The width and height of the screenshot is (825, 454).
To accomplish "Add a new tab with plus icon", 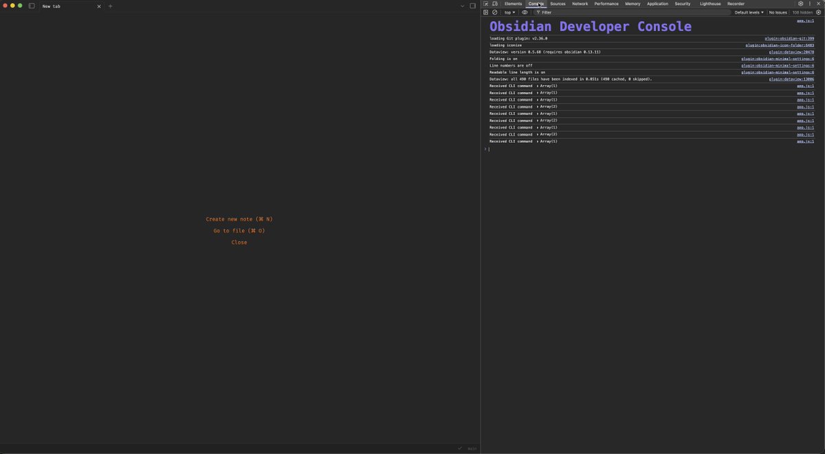I will 110,6.
